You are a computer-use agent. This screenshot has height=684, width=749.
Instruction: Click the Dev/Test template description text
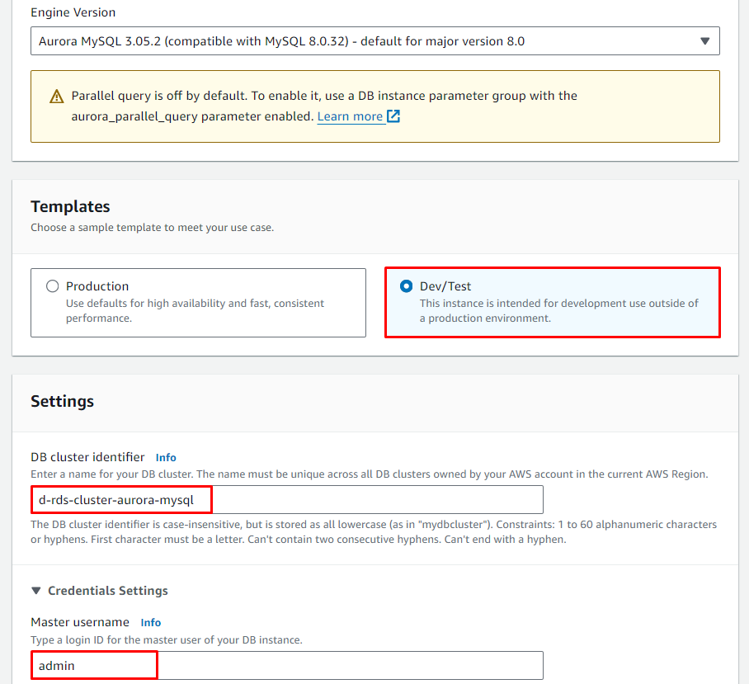pos(558,310)
